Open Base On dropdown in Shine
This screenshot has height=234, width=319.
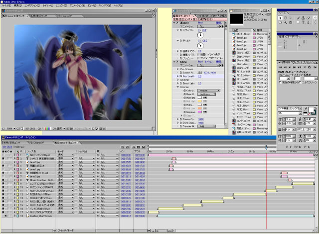click(x=206, y=94)
